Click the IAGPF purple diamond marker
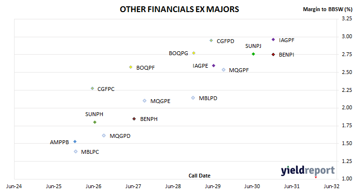 click(273, 40)
